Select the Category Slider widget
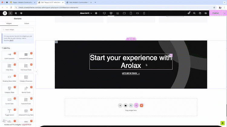The width and height of the screenshot is (227, 127). [9, 90]
